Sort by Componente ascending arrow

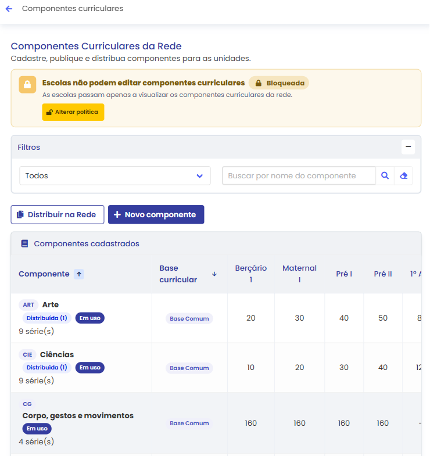point(79,274)
